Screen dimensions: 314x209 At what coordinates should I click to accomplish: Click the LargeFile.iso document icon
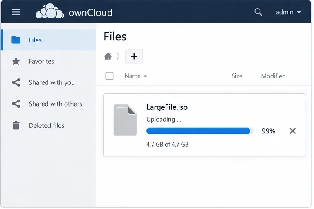click(x=125, y=120)
